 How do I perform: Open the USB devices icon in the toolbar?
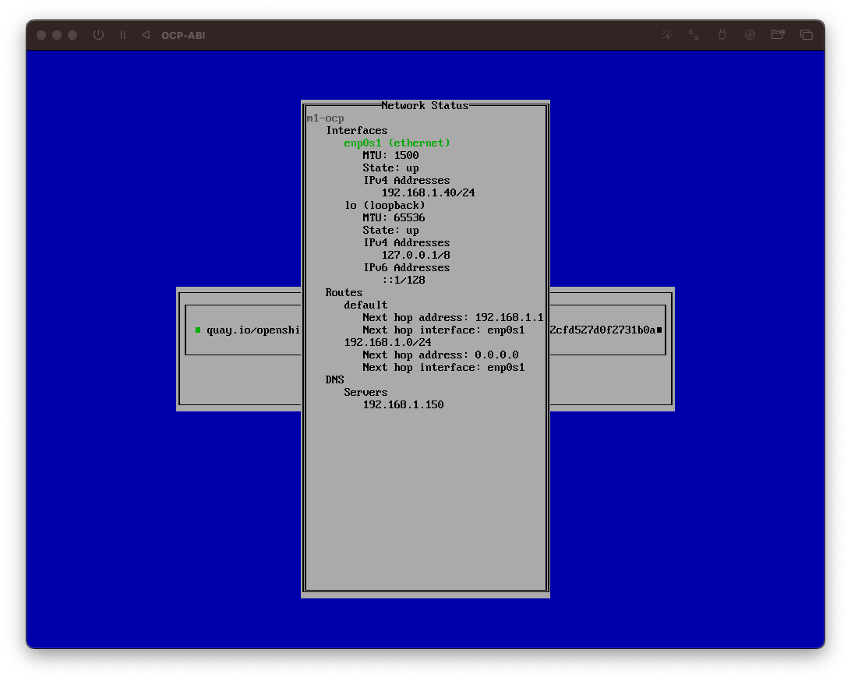[x=721, y=35]
